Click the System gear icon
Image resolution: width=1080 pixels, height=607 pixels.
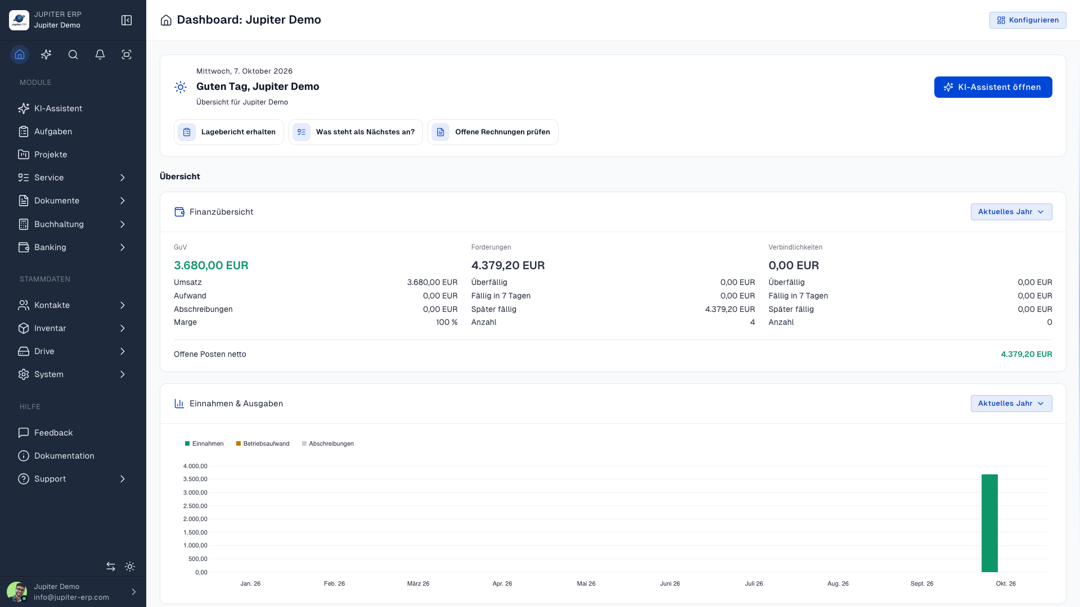point(24,374)
